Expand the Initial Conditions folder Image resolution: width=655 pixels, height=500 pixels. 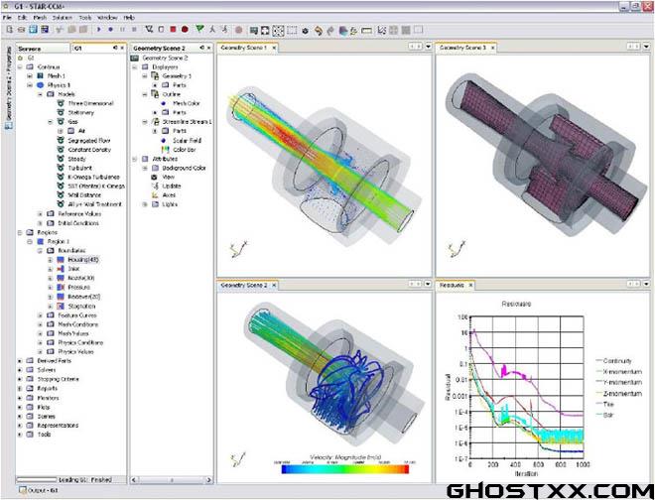40,223
